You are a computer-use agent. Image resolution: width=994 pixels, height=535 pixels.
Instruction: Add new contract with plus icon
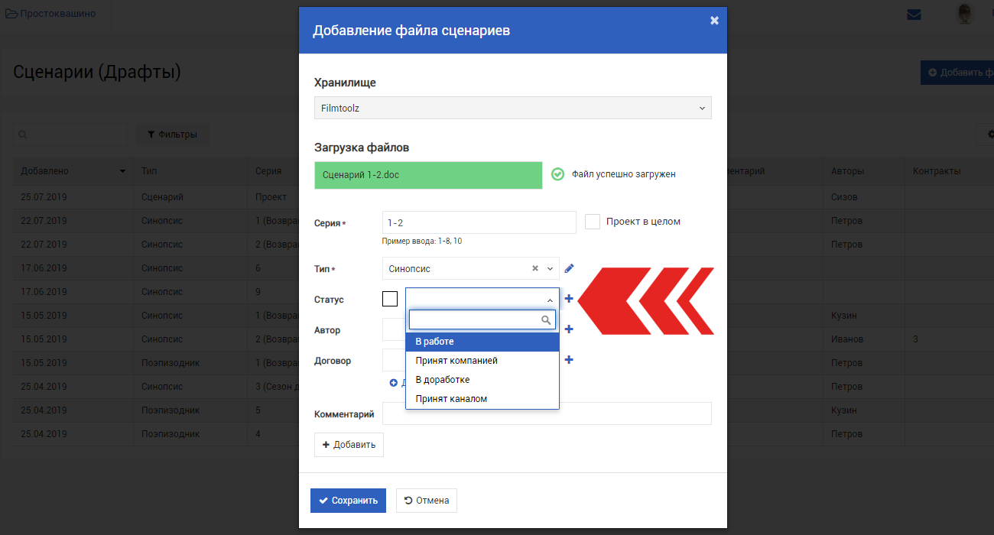[569, 360]
